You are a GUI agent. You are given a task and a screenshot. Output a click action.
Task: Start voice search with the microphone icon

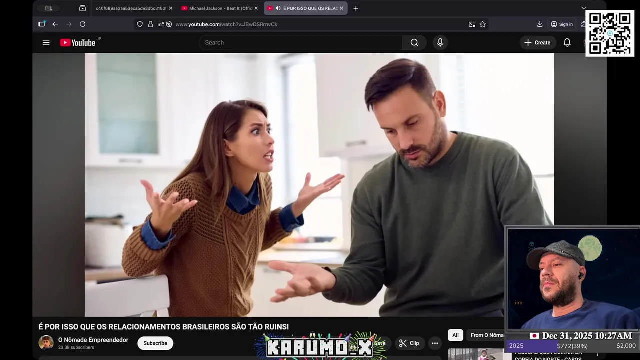[440, 43]
